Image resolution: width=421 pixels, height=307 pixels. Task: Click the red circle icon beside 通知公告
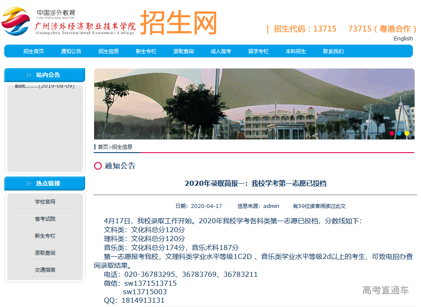tap(98, 166)
